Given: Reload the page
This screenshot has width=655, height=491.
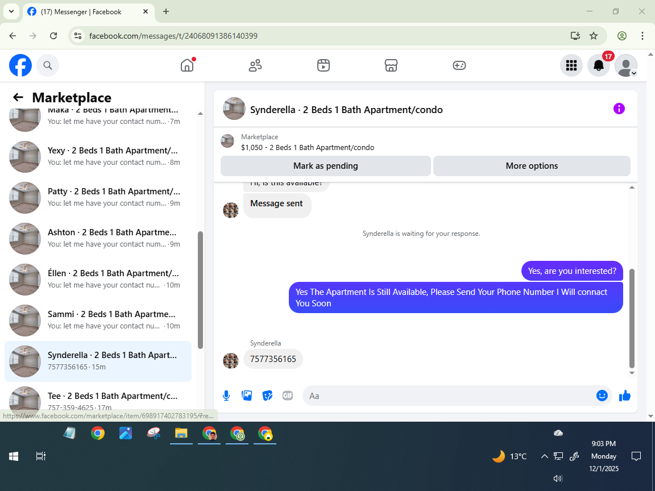Looking at the screenshot, I should [53, 36].
